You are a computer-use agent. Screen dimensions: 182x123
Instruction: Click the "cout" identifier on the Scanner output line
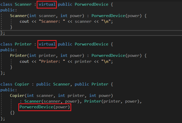[x=24, y=21]
